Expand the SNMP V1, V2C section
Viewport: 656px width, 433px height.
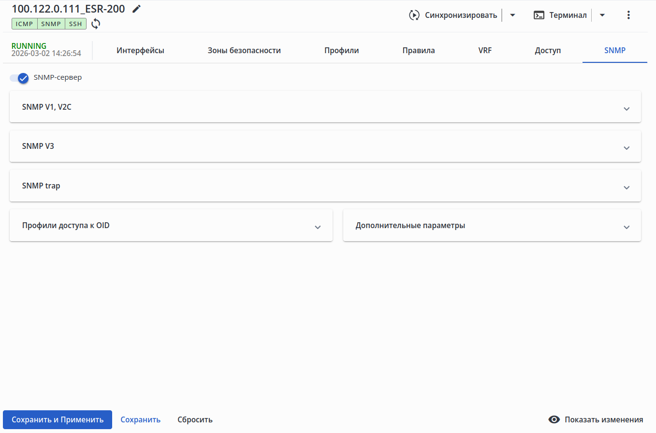coord(325,107)
